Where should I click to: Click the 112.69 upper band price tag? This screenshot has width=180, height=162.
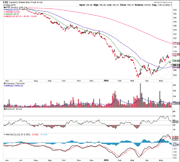coord(176,54)
